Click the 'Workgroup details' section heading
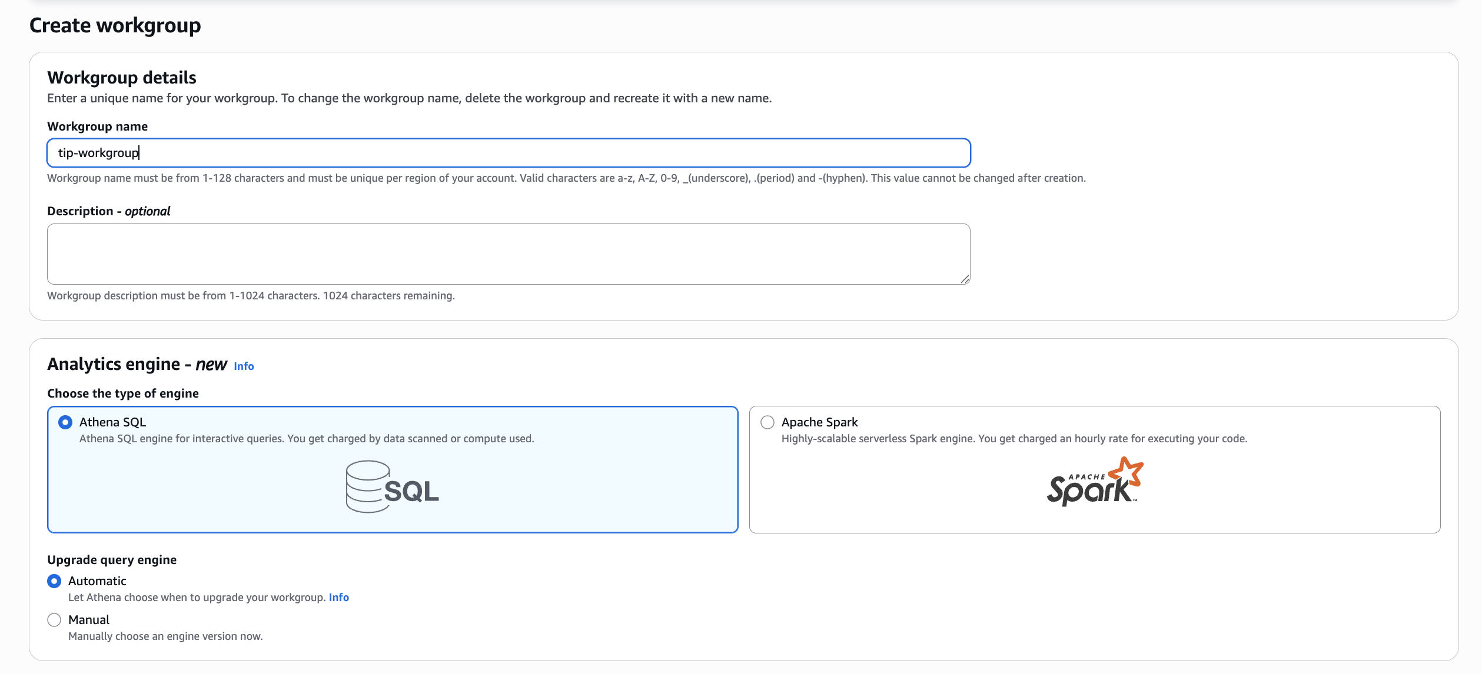This screenshot has height=674, width=1482. (x=122, y=78)
